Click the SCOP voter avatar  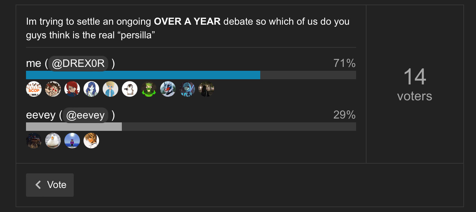[34, 89]
